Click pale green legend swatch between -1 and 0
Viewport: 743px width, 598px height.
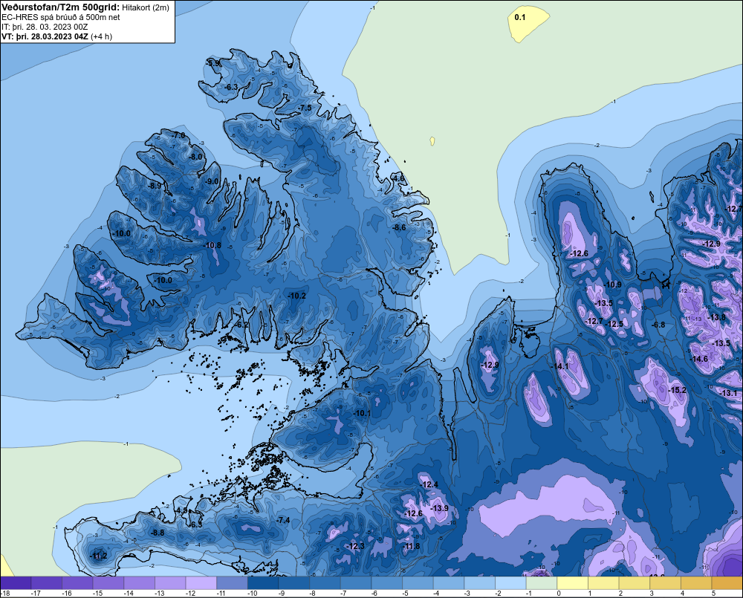point(542,583)
